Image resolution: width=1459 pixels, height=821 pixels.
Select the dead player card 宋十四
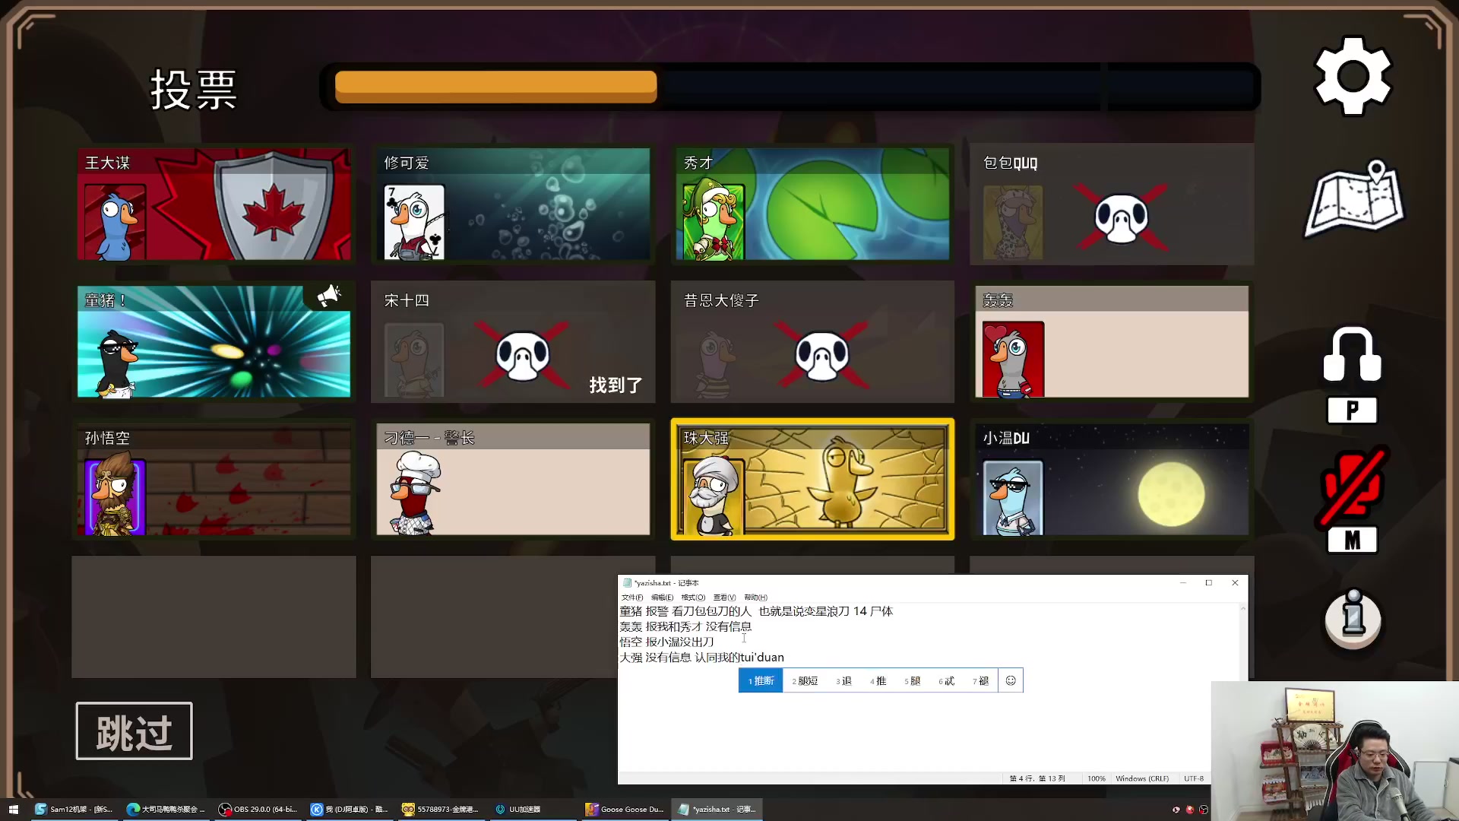513,341
